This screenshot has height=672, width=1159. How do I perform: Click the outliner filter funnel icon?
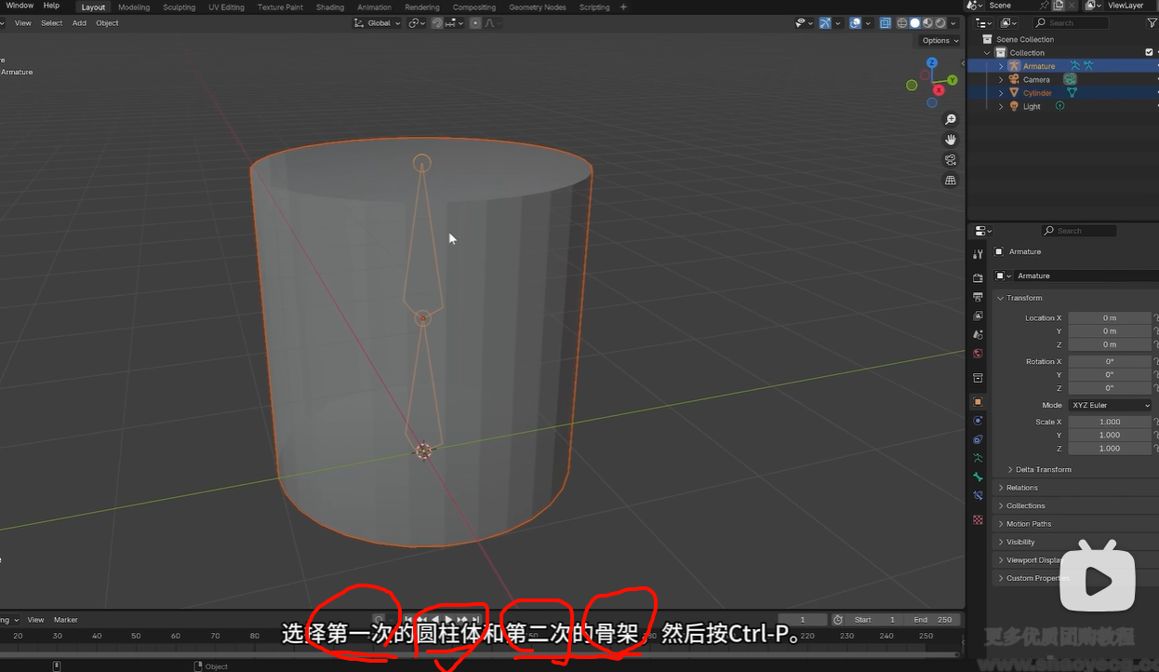[1152, 22]
